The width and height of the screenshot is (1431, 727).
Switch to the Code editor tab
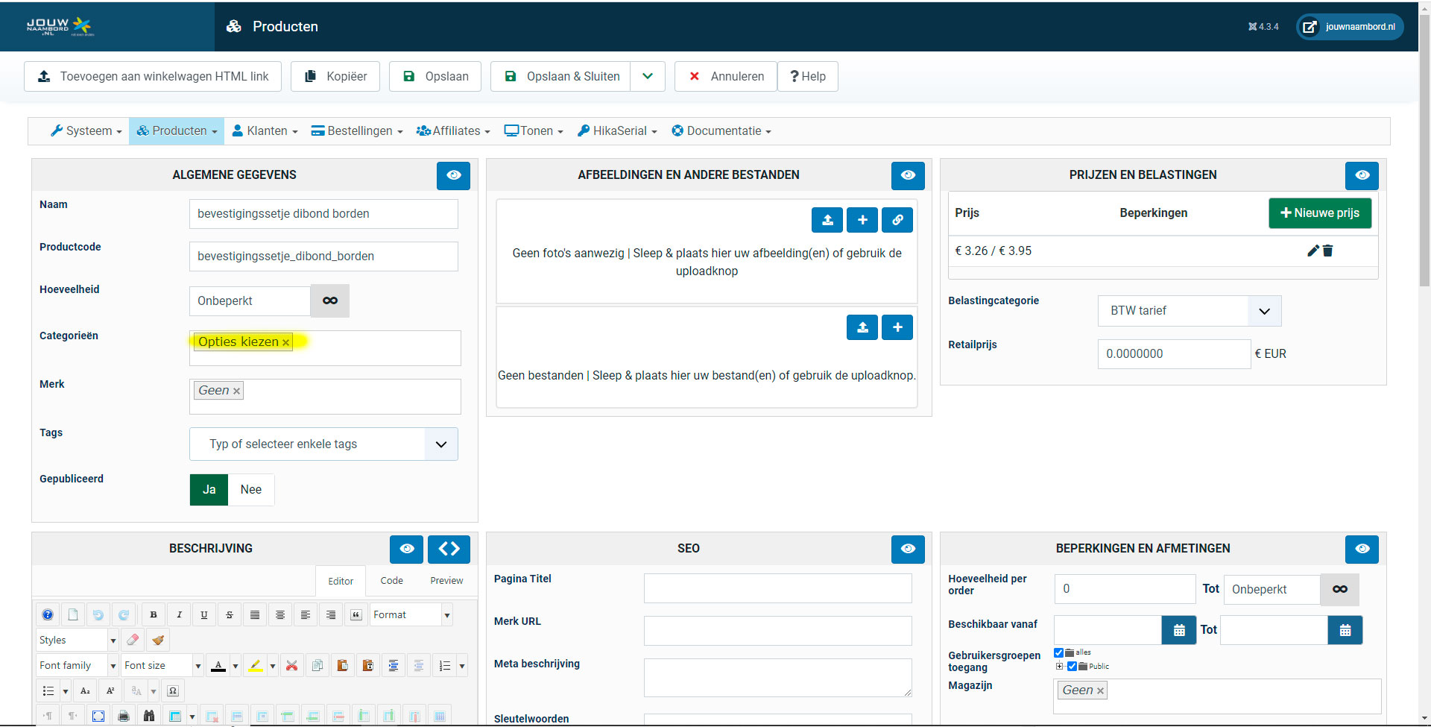coord(391,581)
